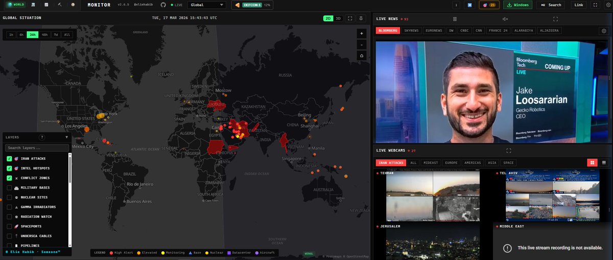Switch map to 2D mode
The width and height of the screenshot is (613, 260).
(328, 18)
